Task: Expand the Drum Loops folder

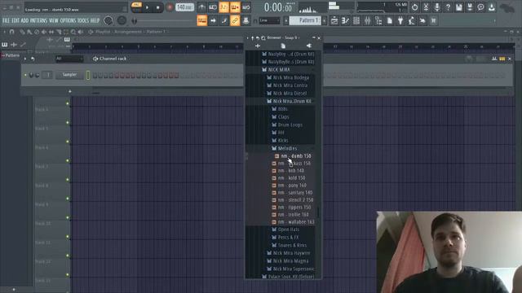Action: coord(290,125)
